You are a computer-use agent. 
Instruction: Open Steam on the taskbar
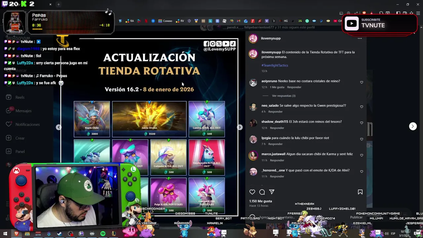click(59, 234)
